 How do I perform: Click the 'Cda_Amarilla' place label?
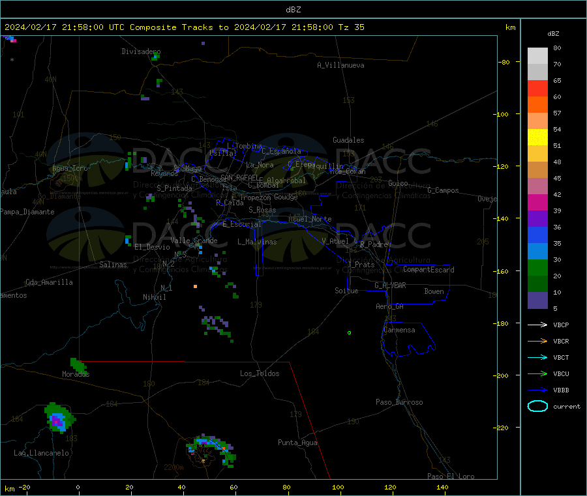[x=49, y=282]
